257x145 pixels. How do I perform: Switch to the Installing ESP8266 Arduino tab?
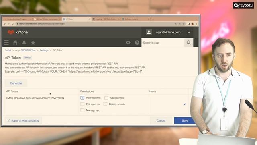coord(106,19)
